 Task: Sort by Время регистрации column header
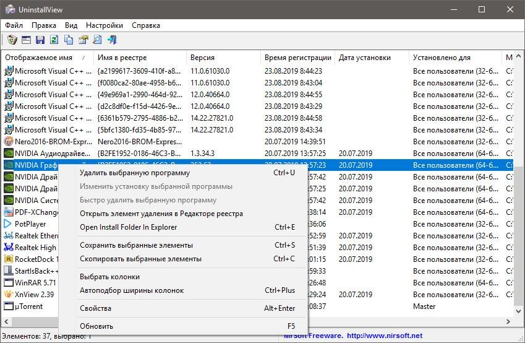click(297, 58)
